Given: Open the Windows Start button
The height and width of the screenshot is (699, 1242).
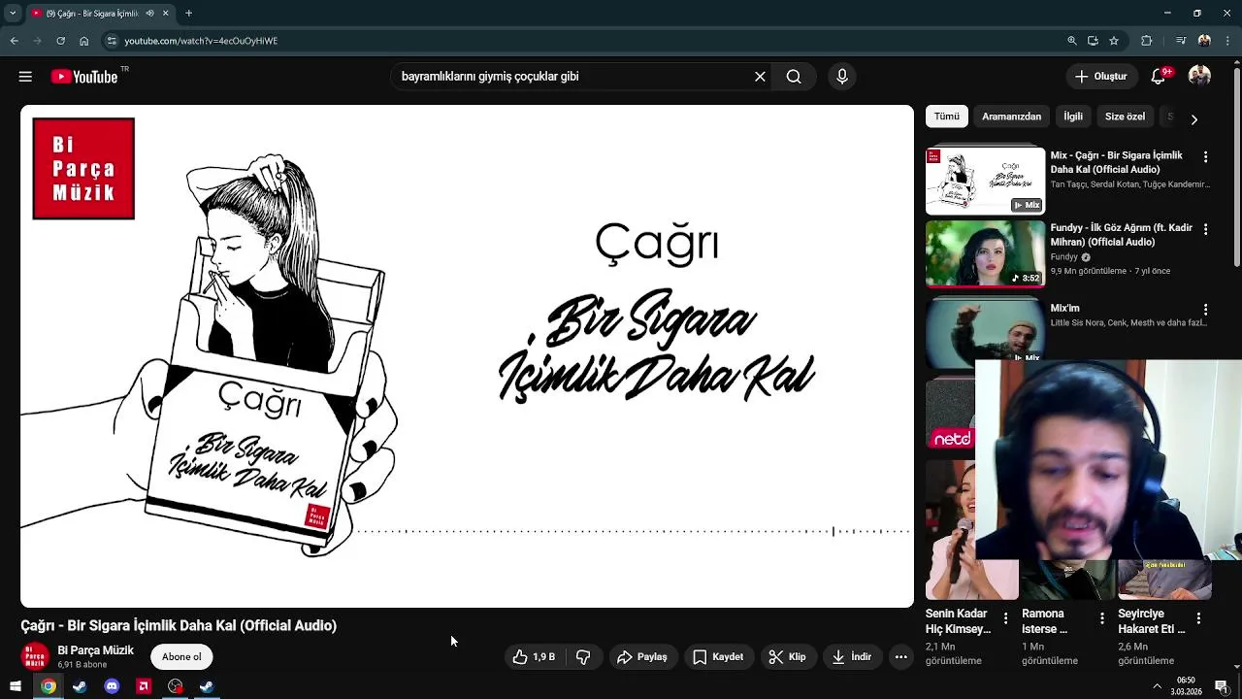Looking at the screenshot, I should 16,686.
